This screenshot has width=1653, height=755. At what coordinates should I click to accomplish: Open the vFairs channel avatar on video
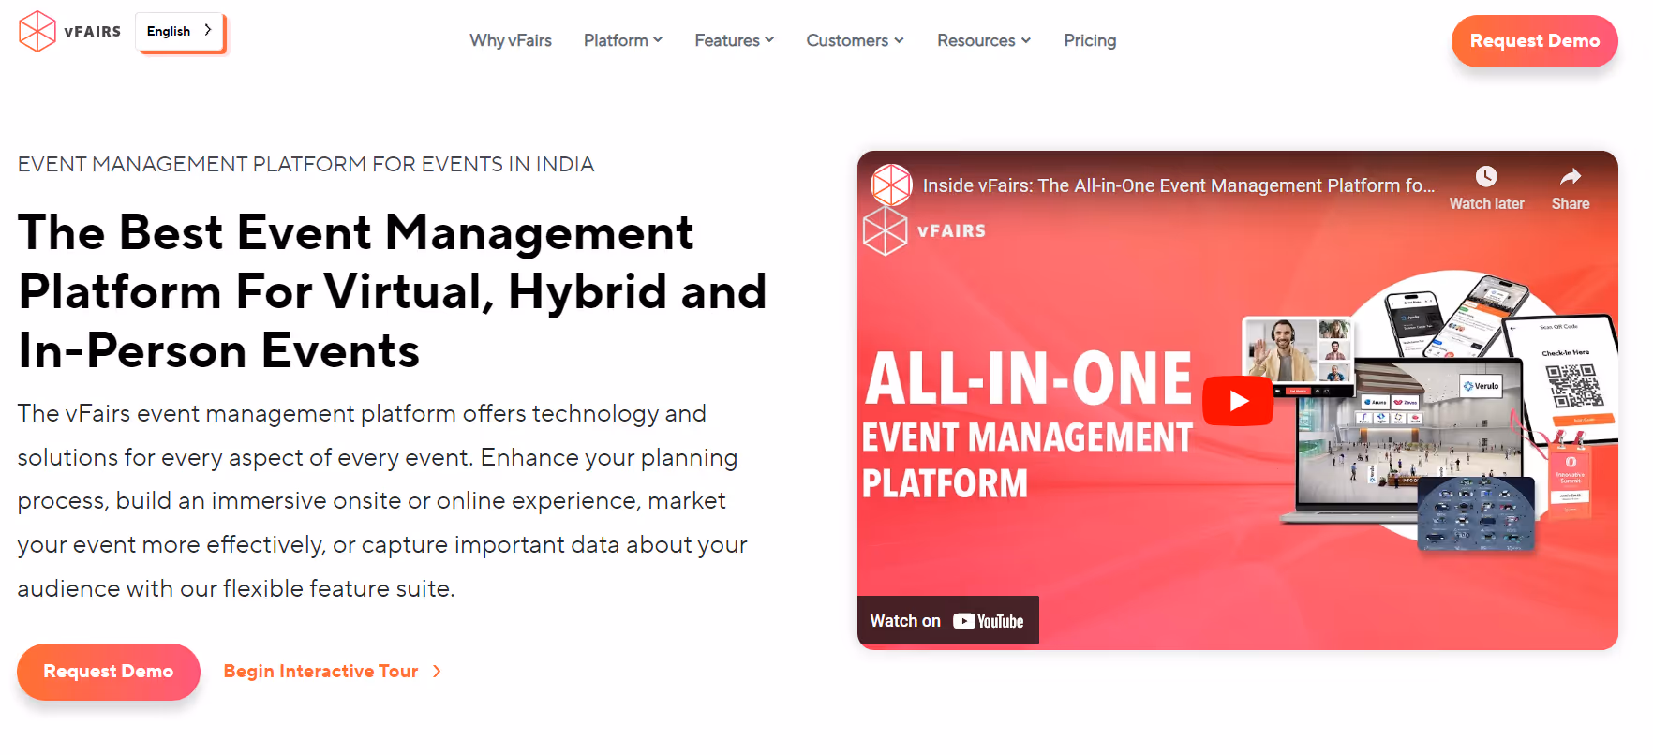pyautogui.click(x=891, y=185)
